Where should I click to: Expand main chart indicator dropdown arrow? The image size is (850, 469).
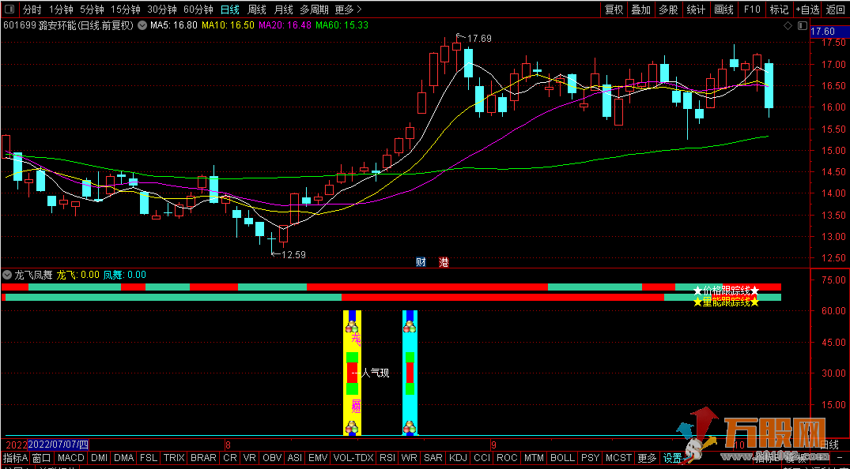pyautogui.click(x=142, y=25)
